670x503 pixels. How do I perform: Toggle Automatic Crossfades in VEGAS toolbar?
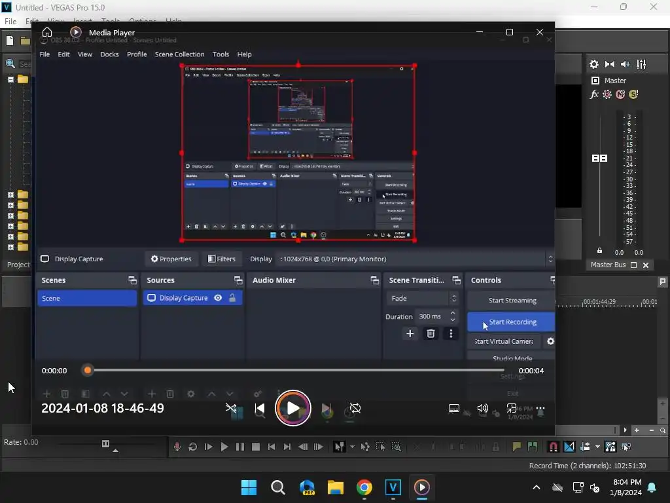[569, 447]
